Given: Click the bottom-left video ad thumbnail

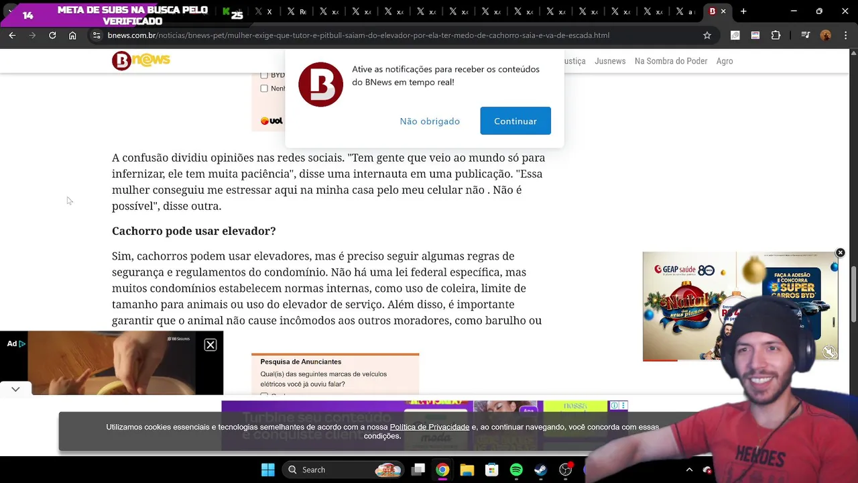Looking at the screenshot, I should [111, 363].
